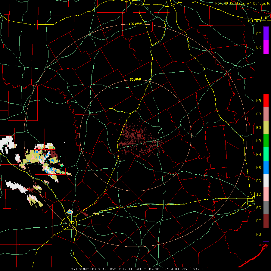The image size is (271, 271).
Task: Click the HHC product label
Action: click(x=264, y=18)
